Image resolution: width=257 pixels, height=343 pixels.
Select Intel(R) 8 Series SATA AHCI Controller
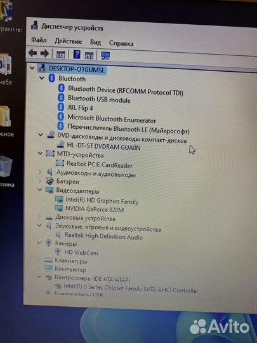click(x=131, y=288)
